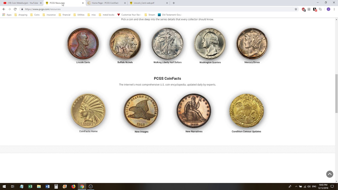Viewport: 338px width, 190px height.
Task: Click the gold Condition Census coin image
Action: point(246,111)
